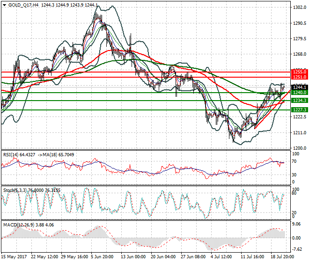Viewport: 309px width, 262px height.
Task: Select the green 1227.3 support level label
Action: pyautogui.click(x=300, y=110)
